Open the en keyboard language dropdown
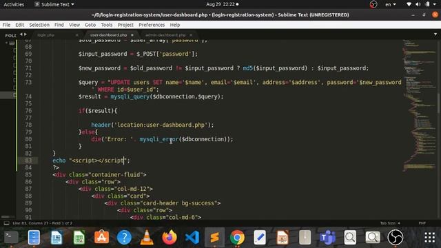This screenshot has width=441, height=248. click(x=391, y=4)
